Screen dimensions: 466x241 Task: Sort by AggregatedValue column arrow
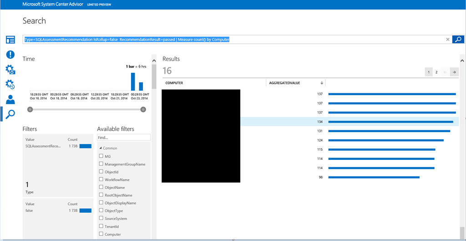pos(322,83)
